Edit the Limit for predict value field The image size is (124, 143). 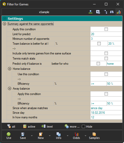pos(106,34)
